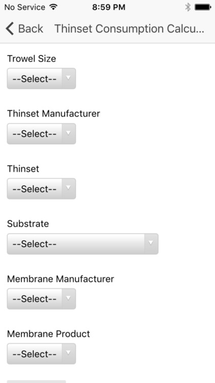The width and height of the screenshot is (215, 383).
Task: Tap the 8:59 PM clock
Action: coord(109,7)
